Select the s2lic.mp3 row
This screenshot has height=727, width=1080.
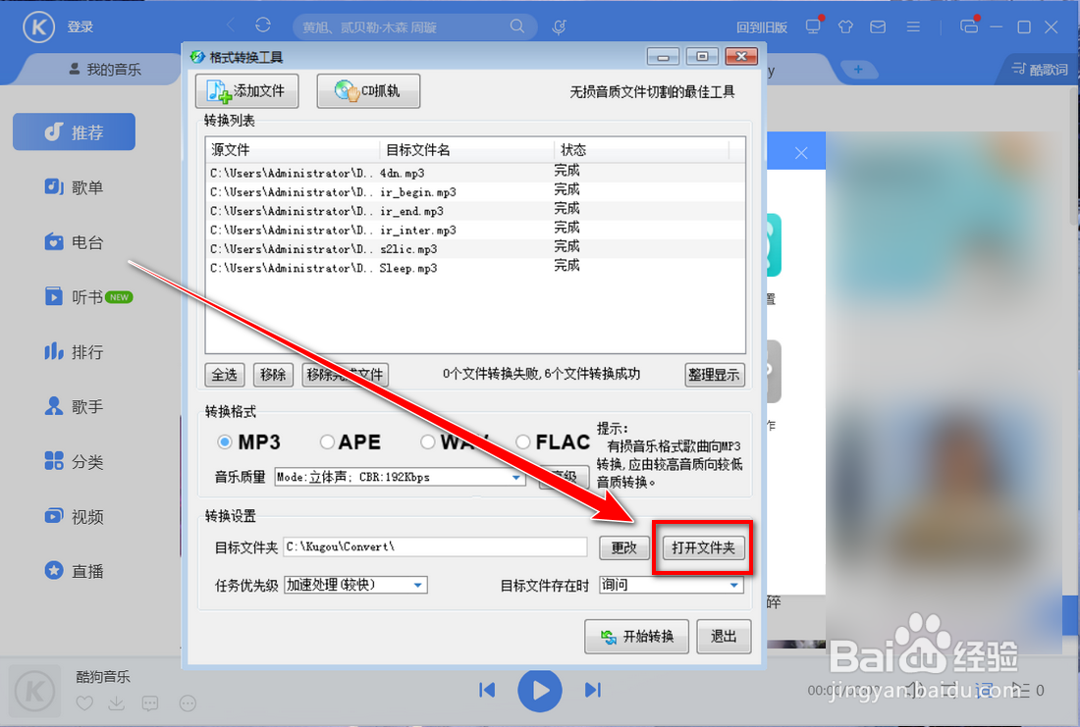pos(475,248)
